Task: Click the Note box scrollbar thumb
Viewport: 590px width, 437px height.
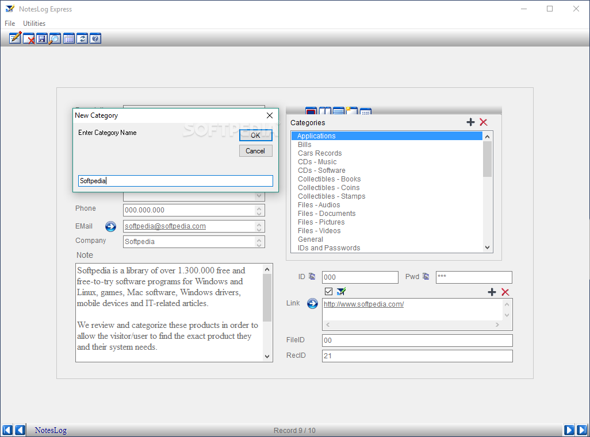Action: coord(267,298)
